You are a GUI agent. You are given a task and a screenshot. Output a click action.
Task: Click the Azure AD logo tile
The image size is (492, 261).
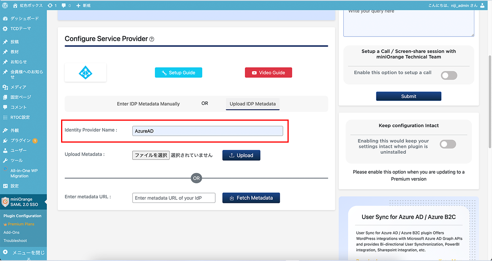tap(85, 72)
